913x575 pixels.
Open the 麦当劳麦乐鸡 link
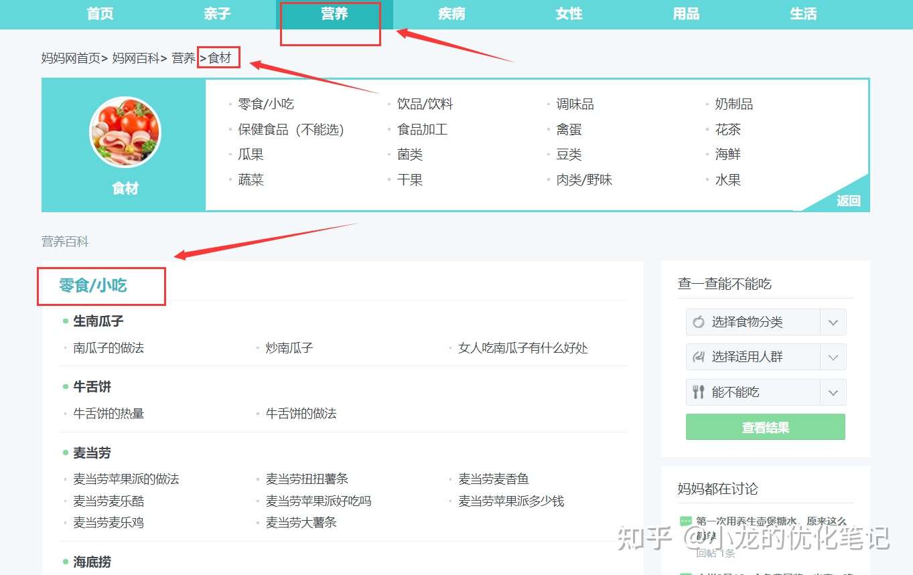point(109,523)
